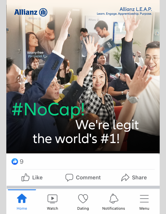Open the Home tab house icon
The image size is (166, 214).
click(x=22, y=198)
